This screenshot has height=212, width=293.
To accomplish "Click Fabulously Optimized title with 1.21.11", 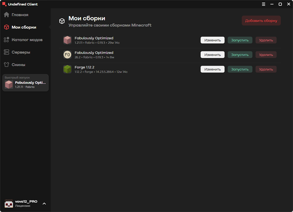I will [94, 38].
